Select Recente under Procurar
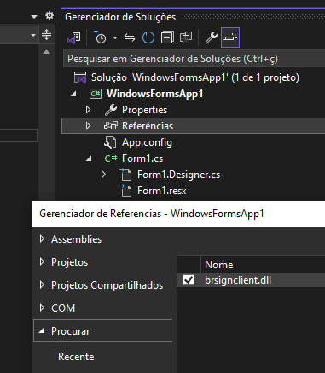Screen dimensions: 325x373 tap(76, 357)
